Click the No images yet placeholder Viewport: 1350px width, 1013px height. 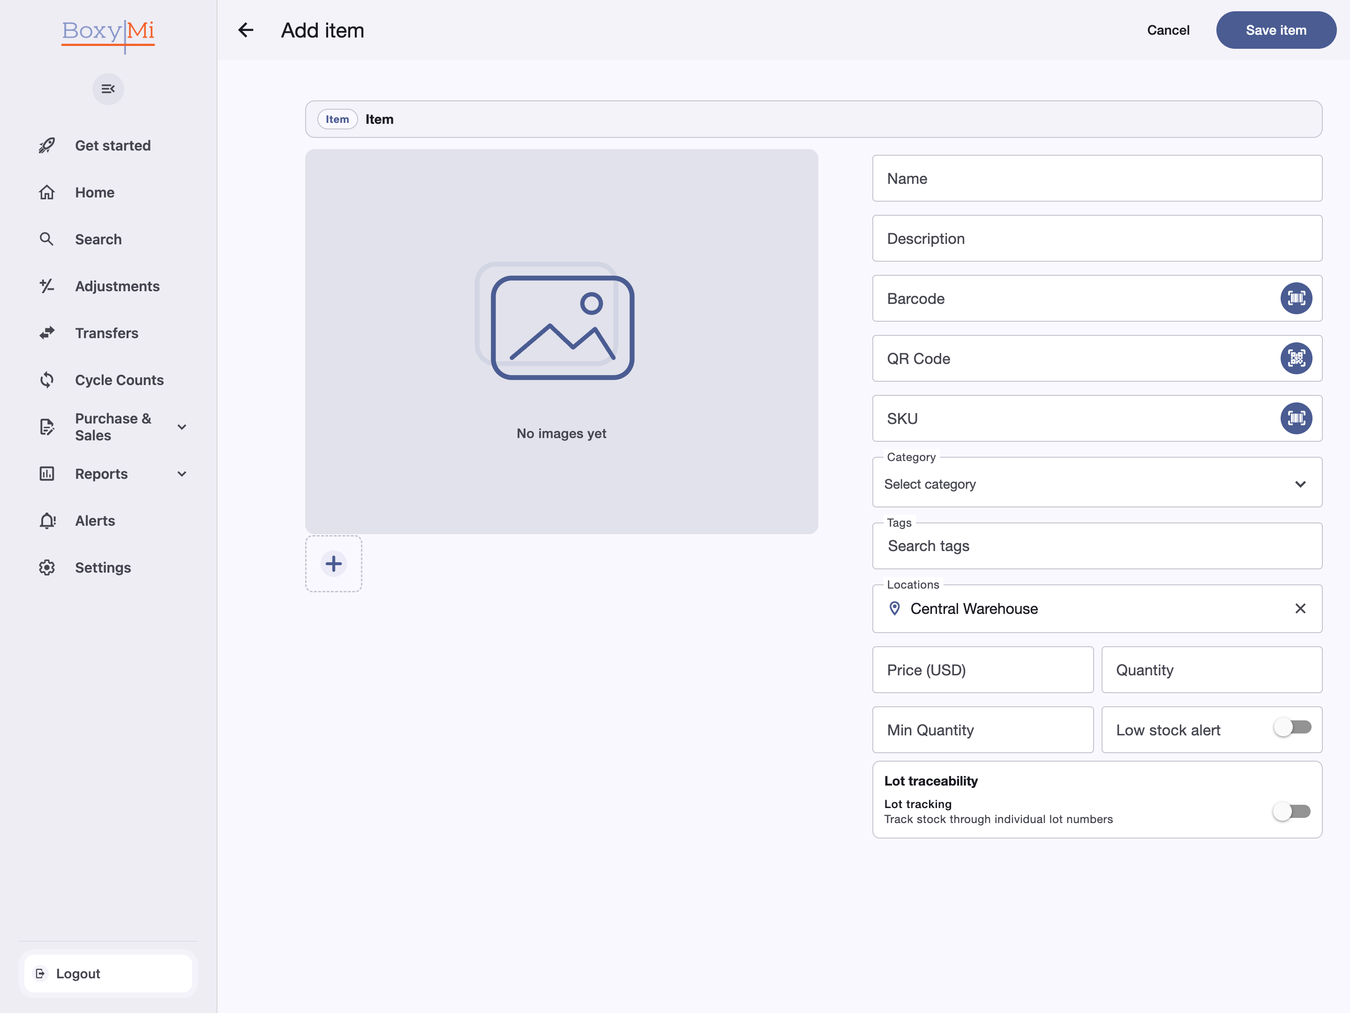pos(562,342)
